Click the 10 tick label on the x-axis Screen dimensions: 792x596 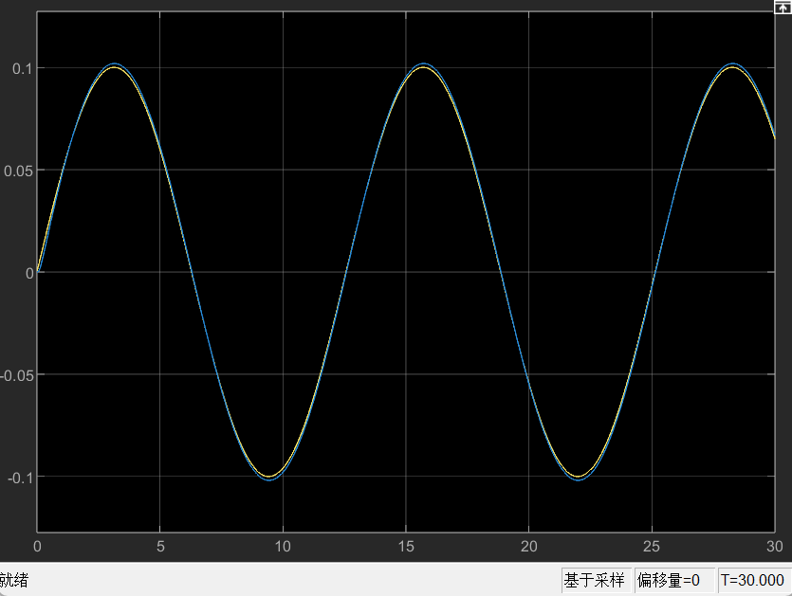[283, 547]
